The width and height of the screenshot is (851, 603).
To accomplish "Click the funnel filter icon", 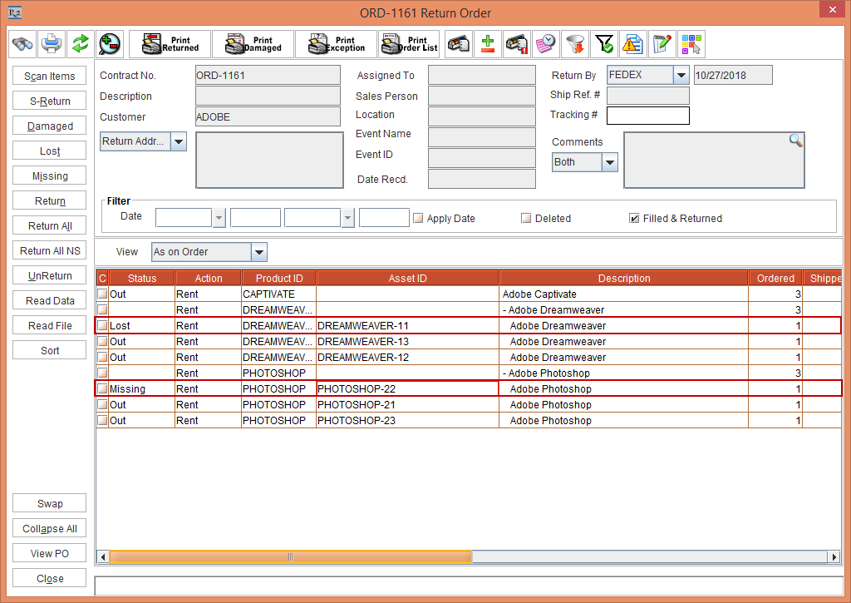I will tap(573, 44).
